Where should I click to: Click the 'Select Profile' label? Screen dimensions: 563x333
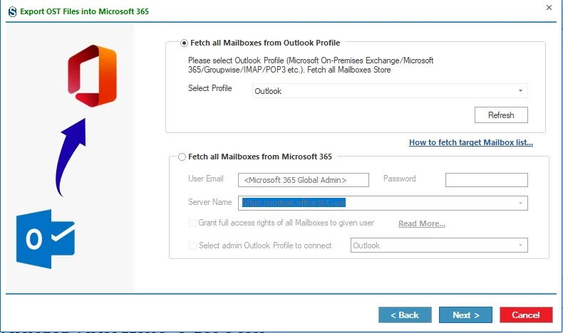[x=210, y=88]
